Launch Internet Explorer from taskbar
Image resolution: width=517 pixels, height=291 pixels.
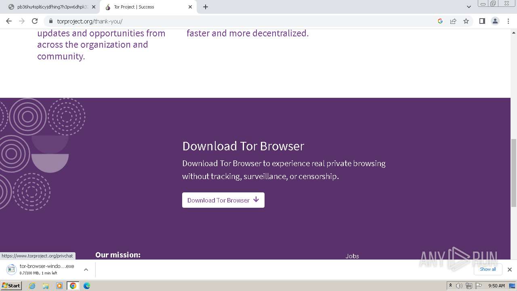pos(32,286)
